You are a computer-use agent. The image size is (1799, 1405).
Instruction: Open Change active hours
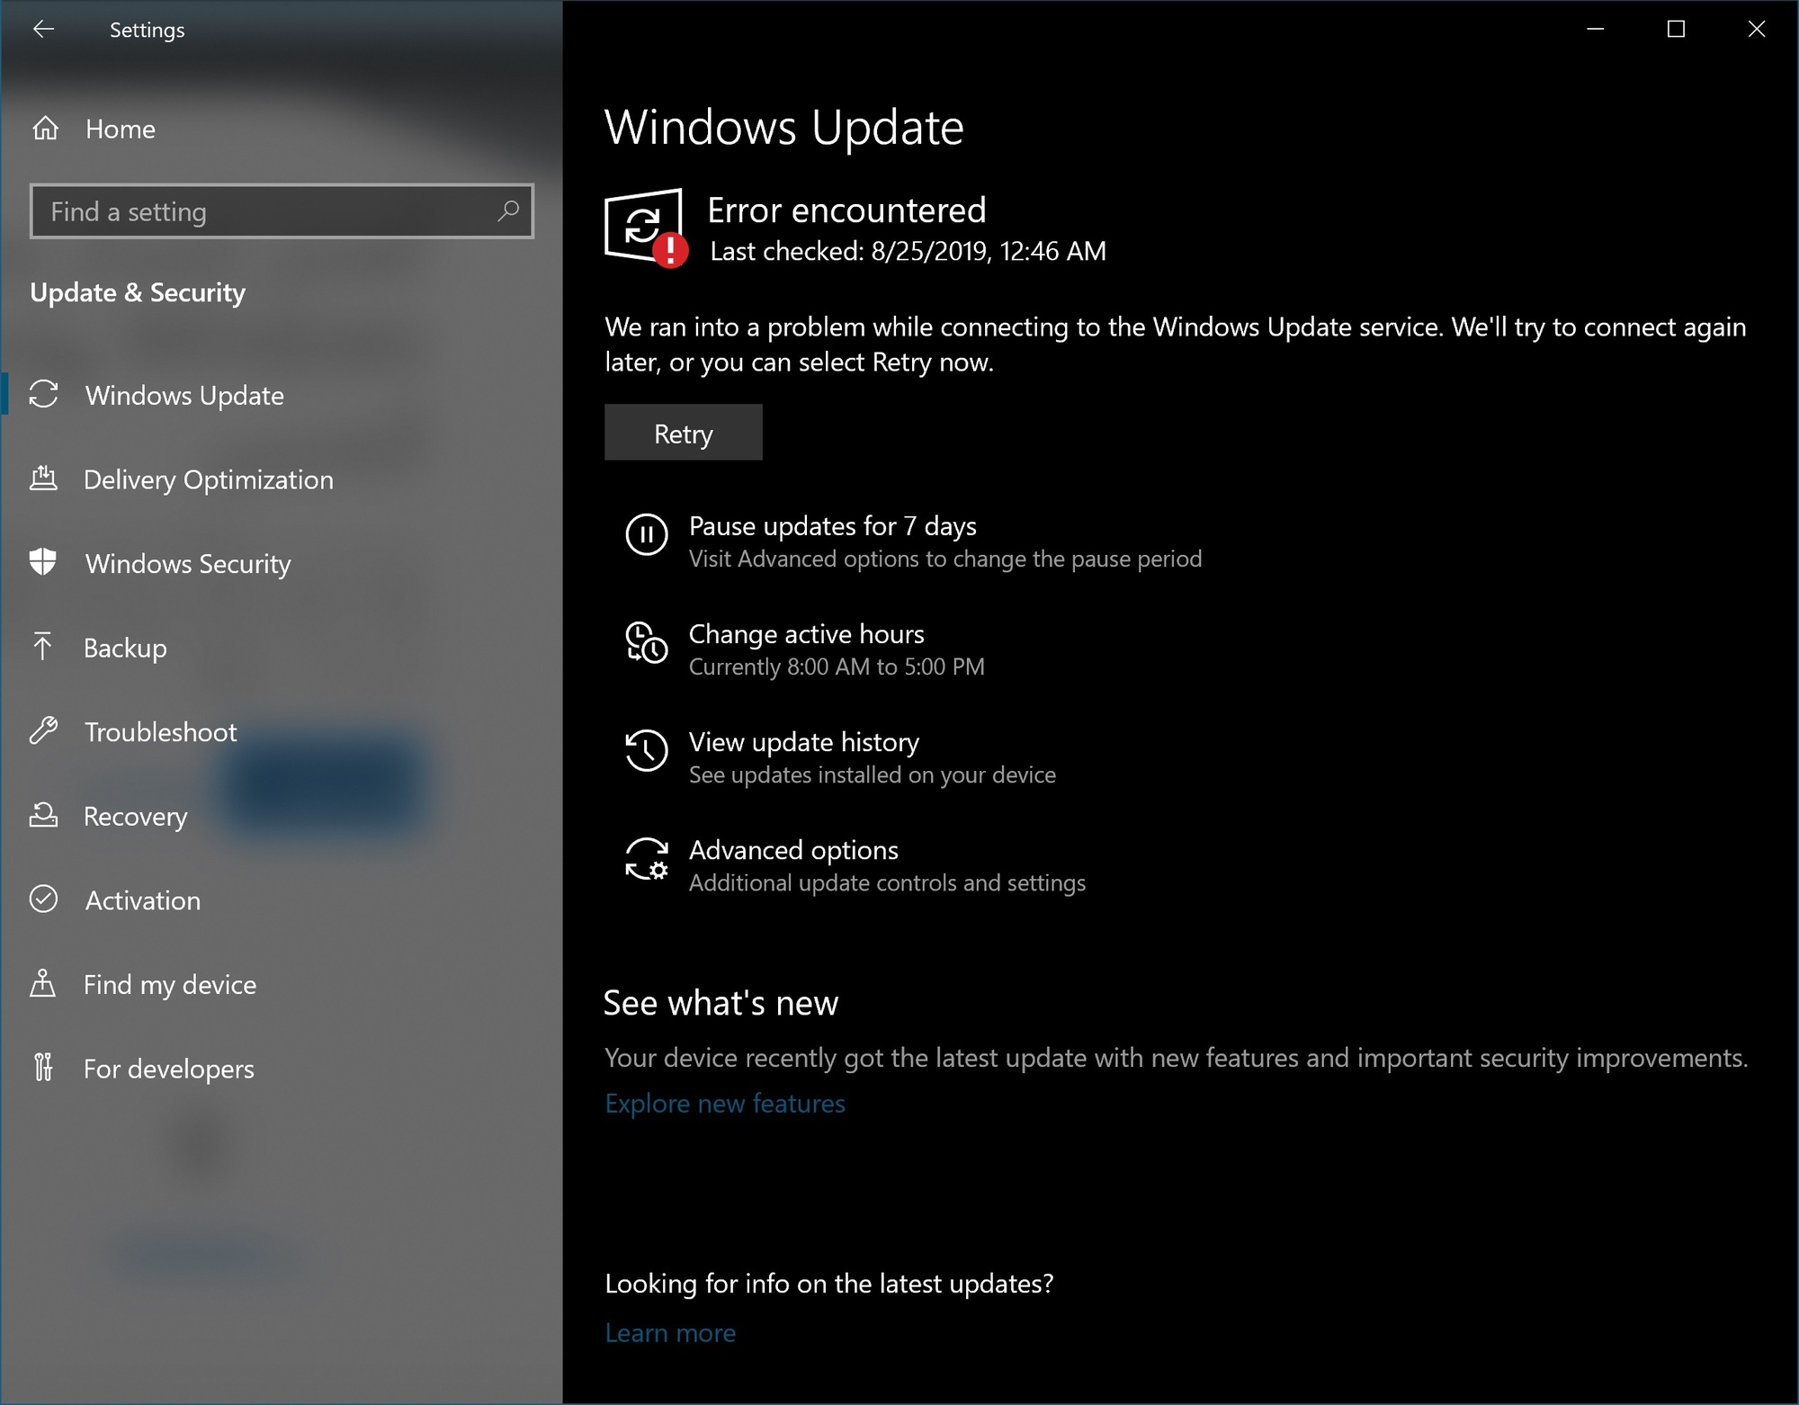(807, 634)
